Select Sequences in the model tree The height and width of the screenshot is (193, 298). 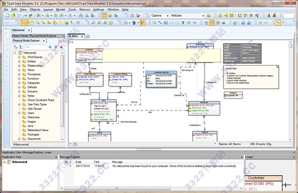pos(34,139)
